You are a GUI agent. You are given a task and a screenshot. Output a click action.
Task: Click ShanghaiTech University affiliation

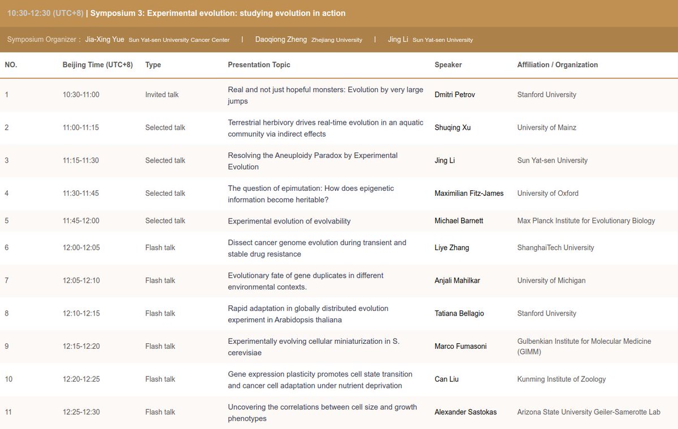click(x=556, y=248)
